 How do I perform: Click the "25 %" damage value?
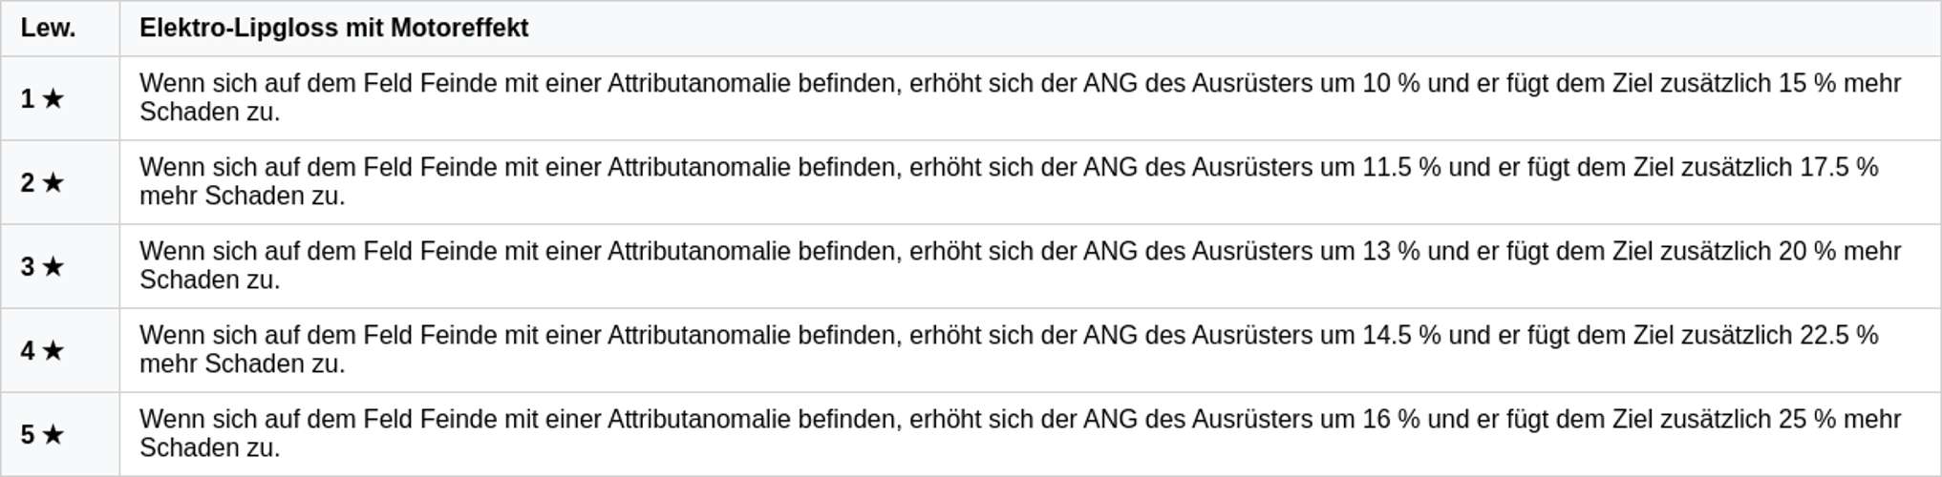coord(1807,420)
